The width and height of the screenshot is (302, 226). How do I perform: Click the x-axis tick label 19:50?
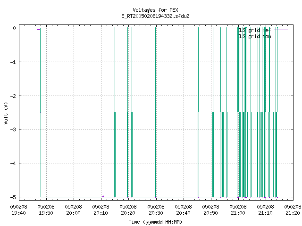46,213
